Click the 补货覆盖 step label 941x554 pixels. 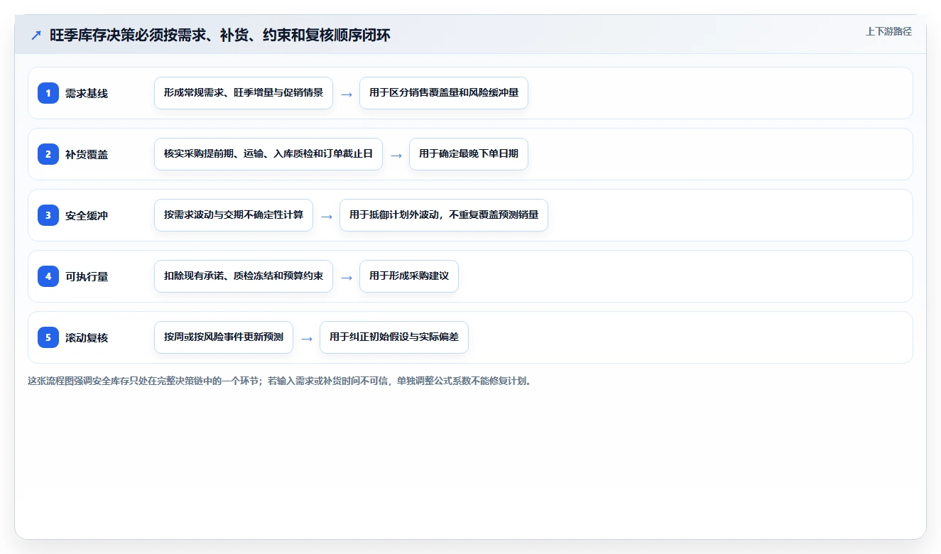click(x=87, y=154)
